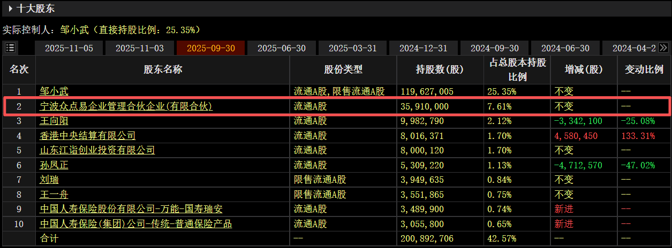
Task: Select the 2025-06-30 date tab
Action: [282, 48]
